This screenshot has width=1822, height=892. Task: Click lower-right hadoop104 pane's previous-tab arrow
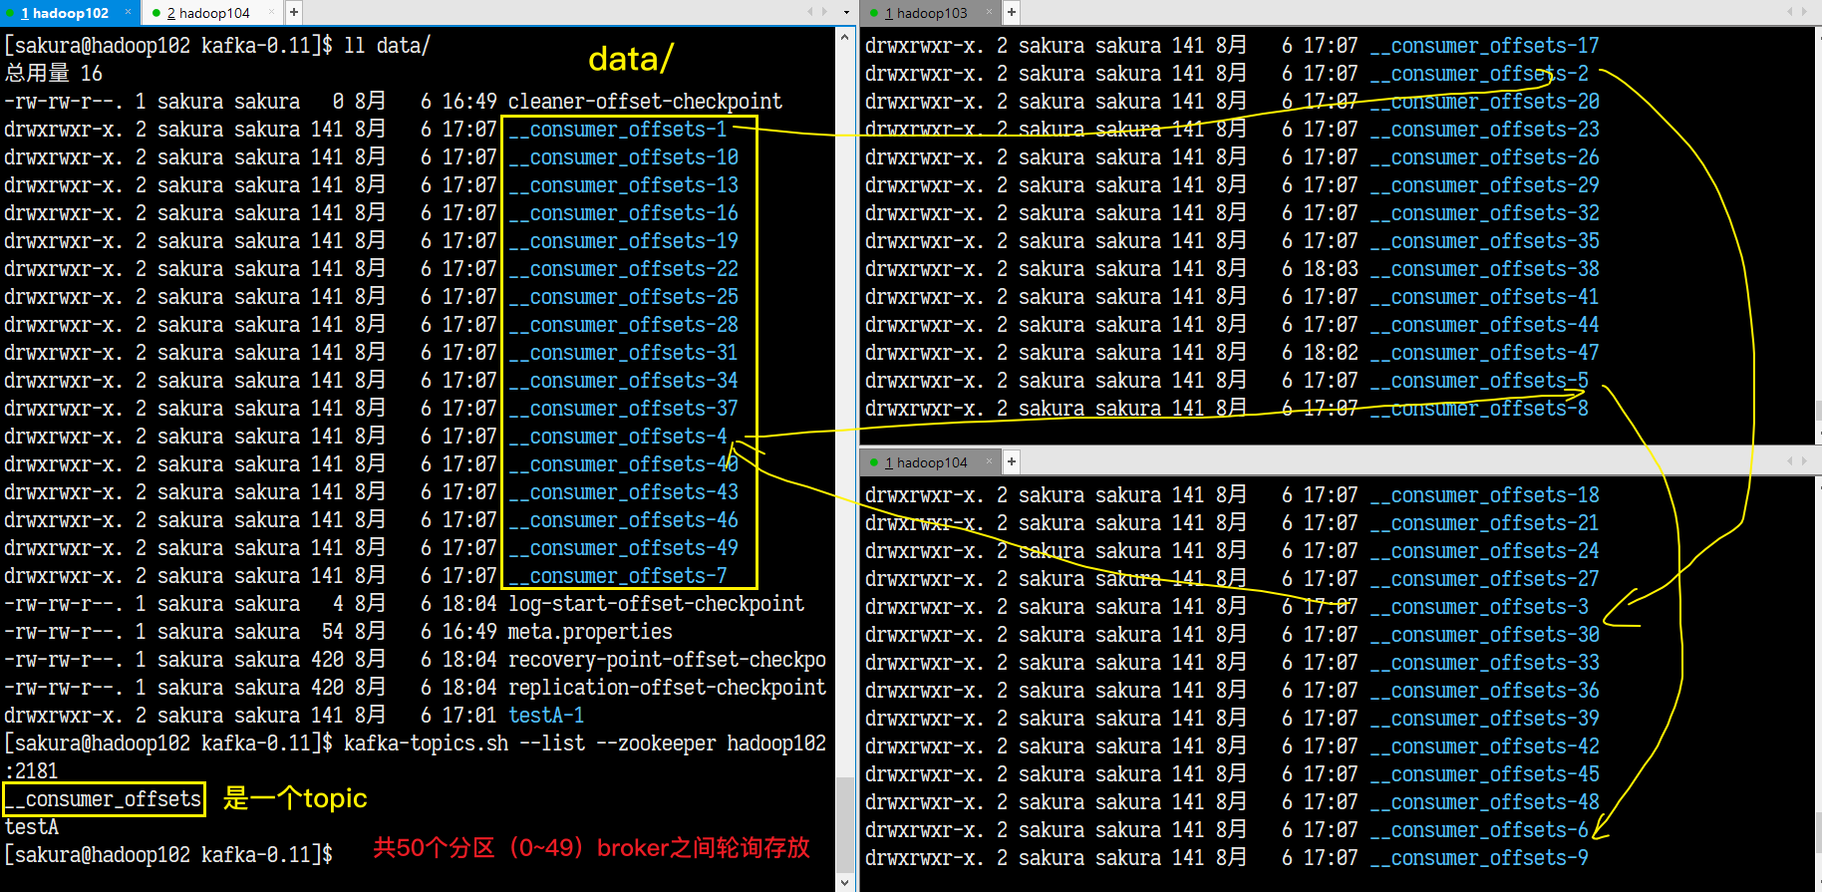[1790, 462]
